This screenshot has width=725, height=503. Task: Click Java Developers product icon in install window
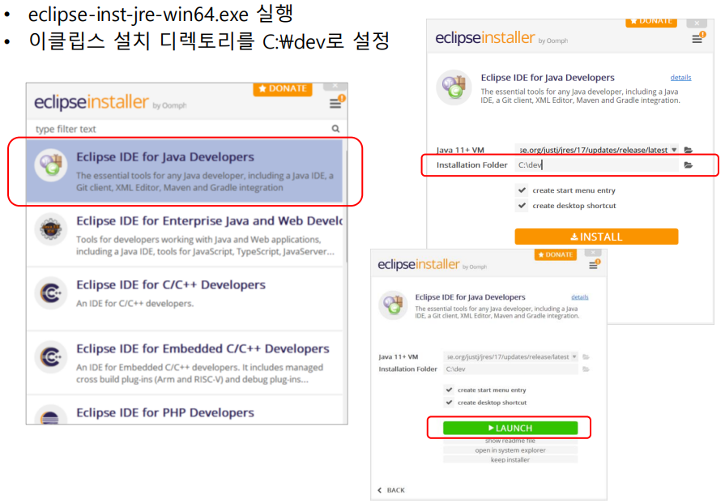pos(454,87)
